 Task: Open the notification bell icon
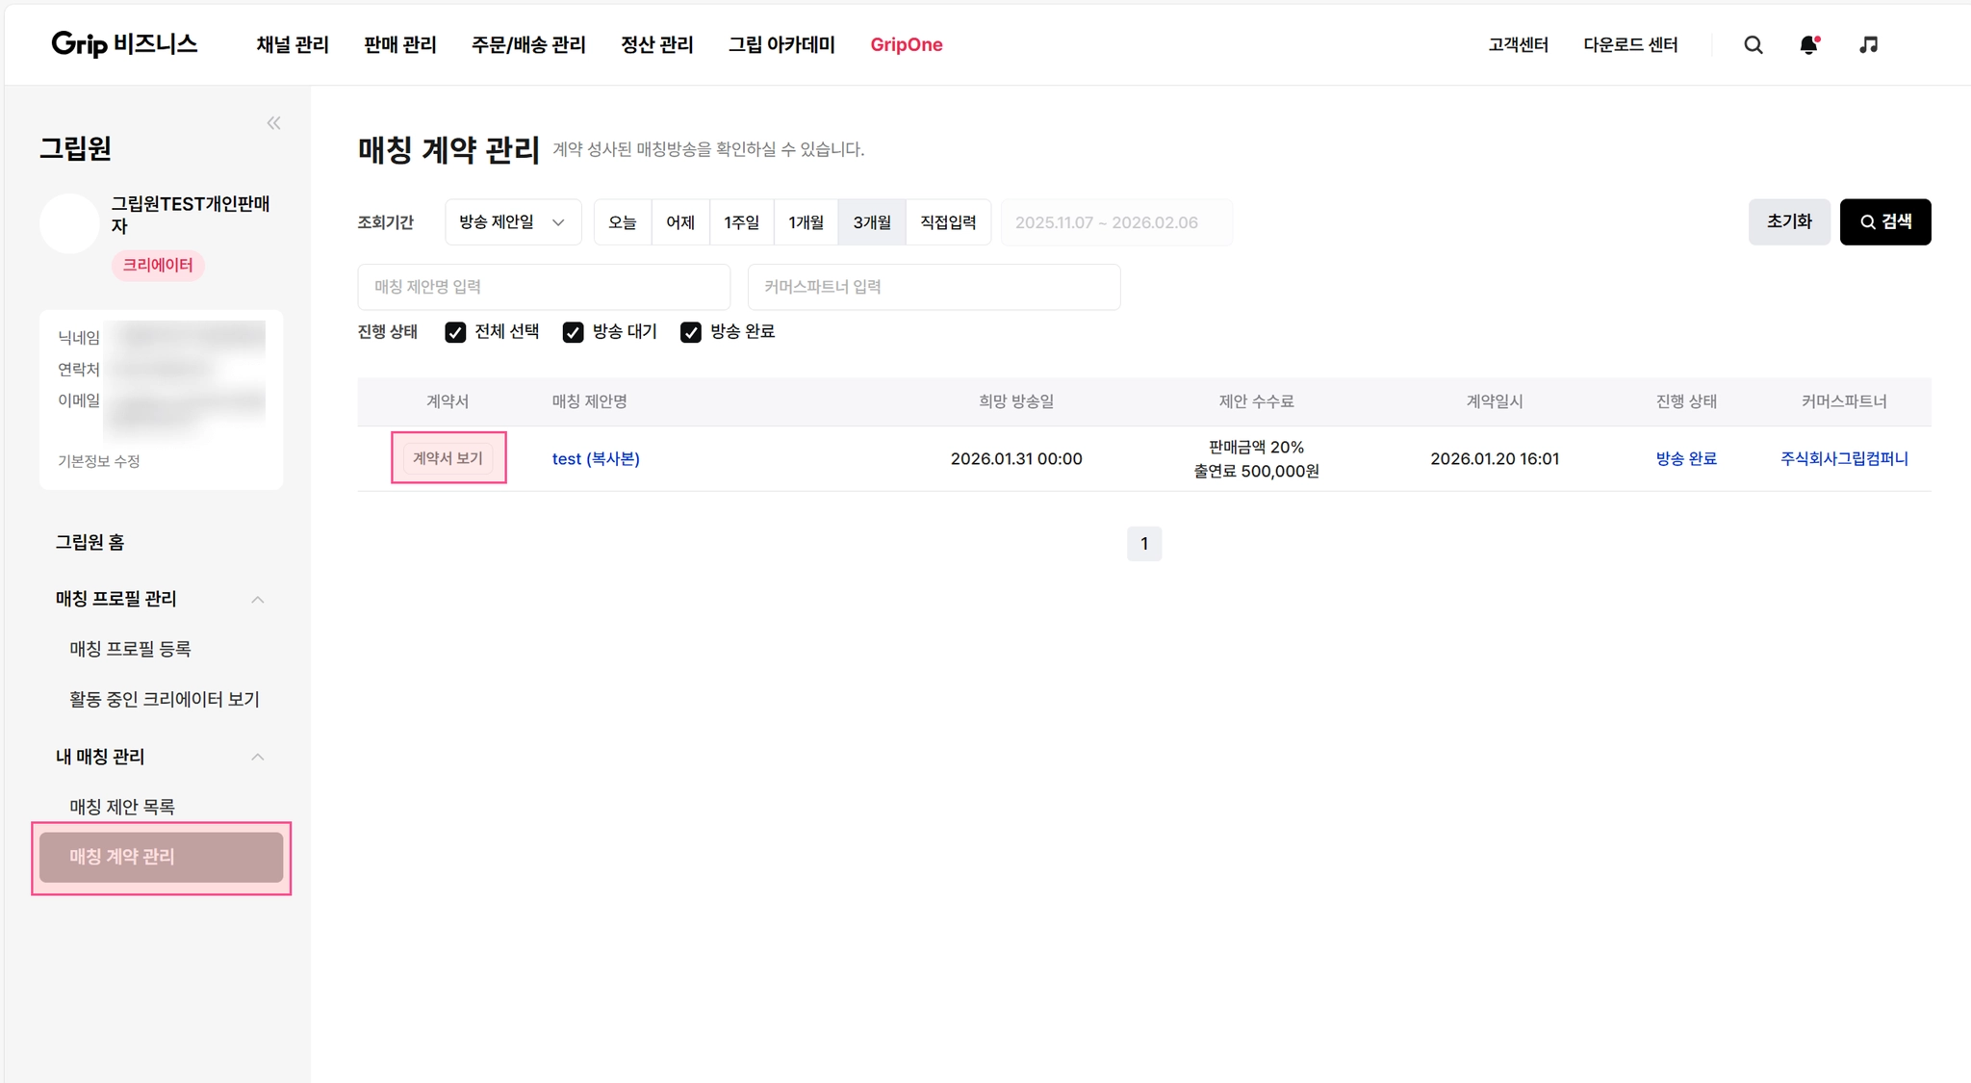[1808, 45]
